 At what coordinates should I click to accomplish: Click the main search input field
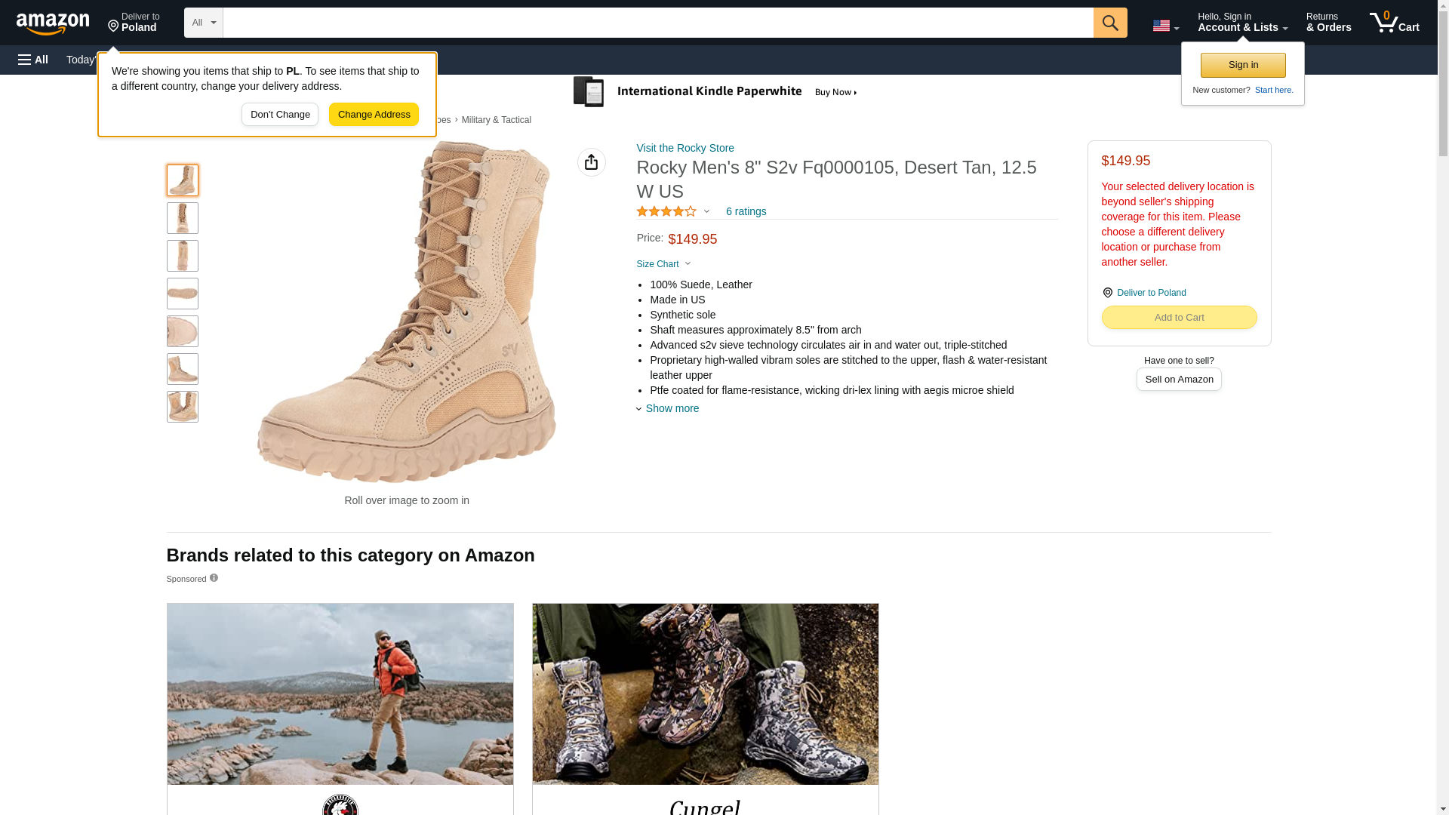click(657, 23)
